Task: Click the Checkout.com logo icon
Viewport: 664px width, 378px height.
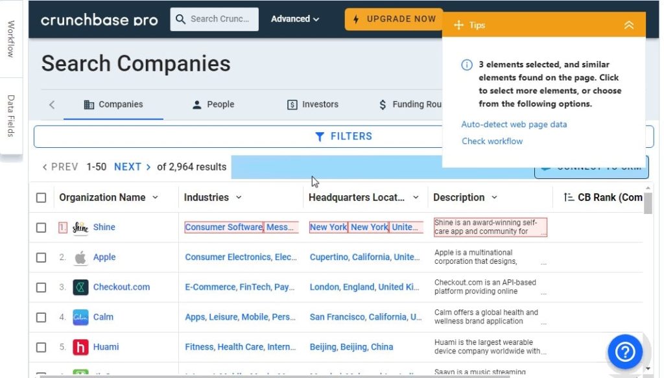Action: point(80,287)
